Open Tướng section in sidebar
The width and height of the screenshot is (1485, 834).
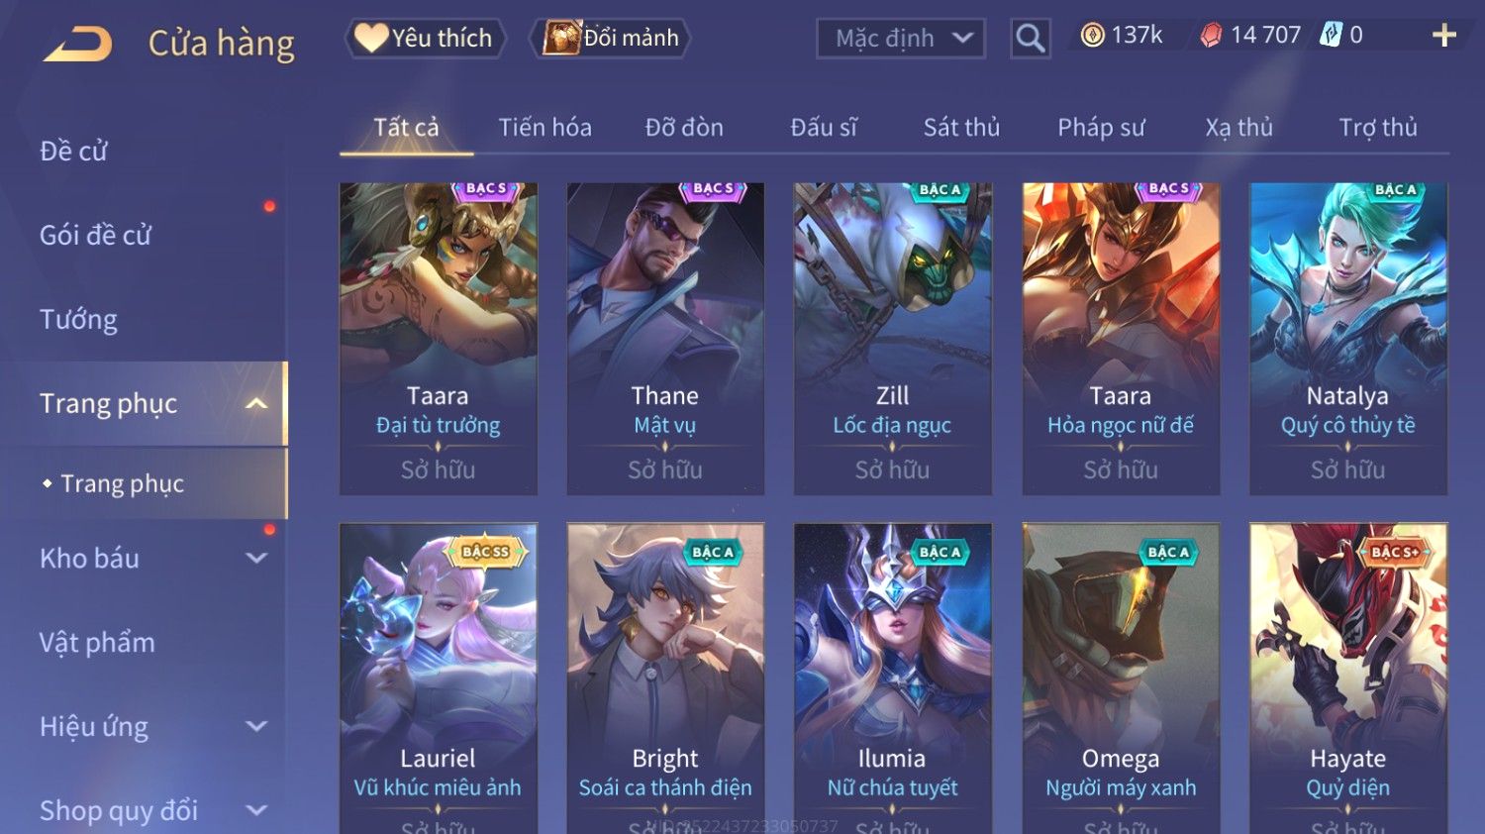(78, 319)
